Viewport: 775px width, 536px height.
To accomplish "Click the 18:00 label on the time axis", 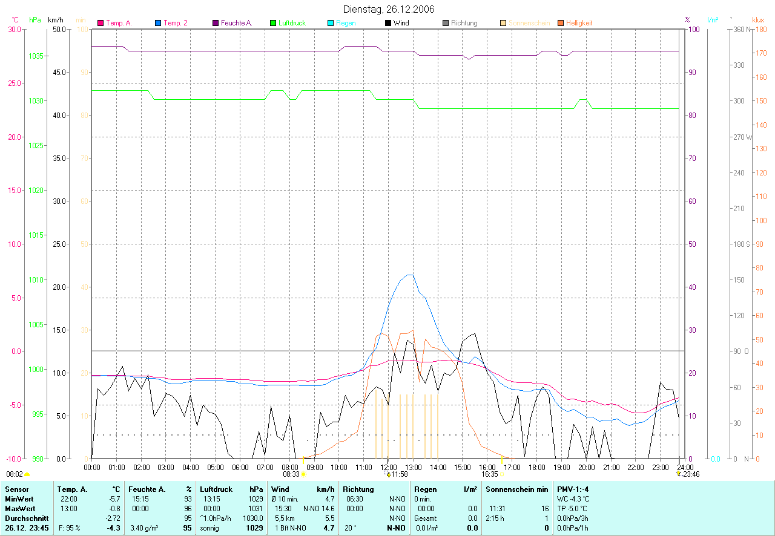I will (536, 467).
